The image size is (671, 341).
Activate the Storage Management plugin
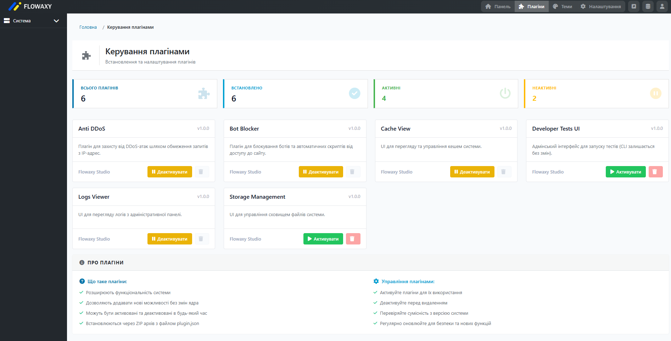[x=323, y=239]
